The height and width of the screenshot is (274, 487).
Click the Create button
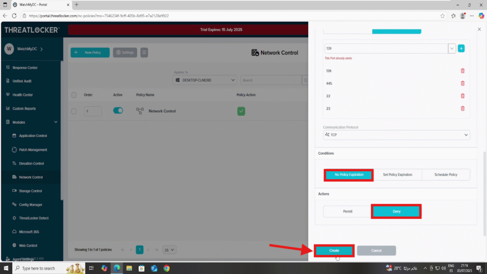[334, 250]
